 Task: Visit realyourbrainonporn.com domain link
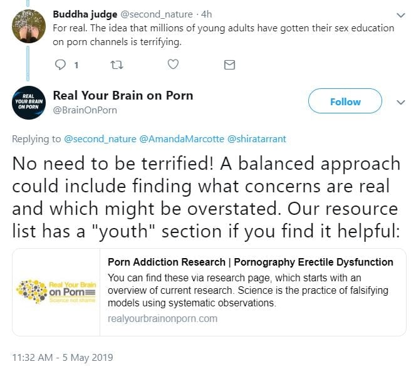click(x=162, y=318)
